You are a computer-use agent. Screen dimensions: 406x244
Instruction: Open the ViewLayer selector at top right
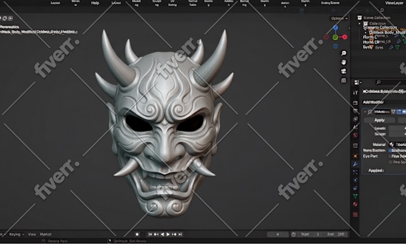tap(394, 3)
